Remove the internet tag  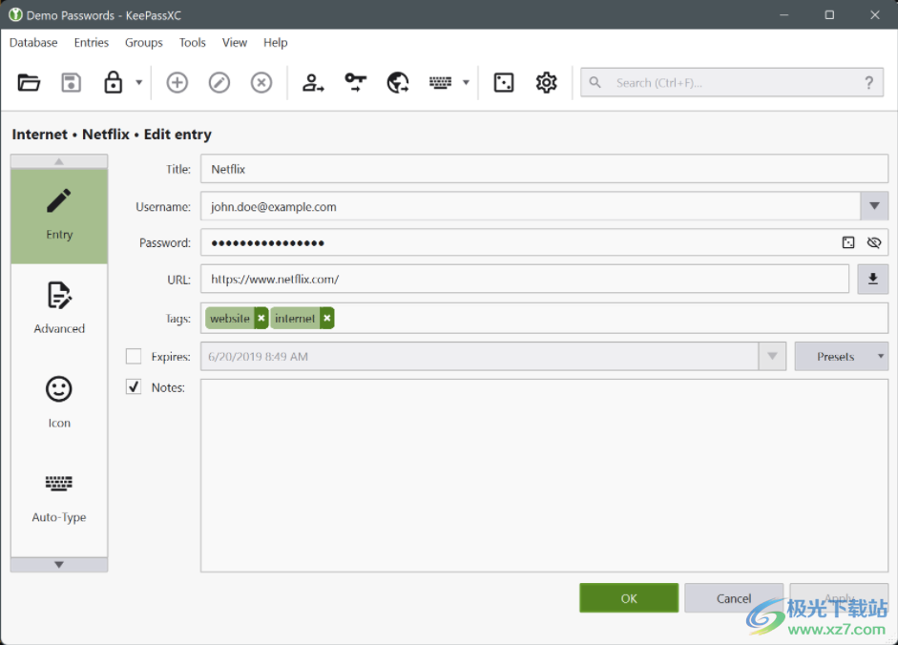(x=327, y=319)
